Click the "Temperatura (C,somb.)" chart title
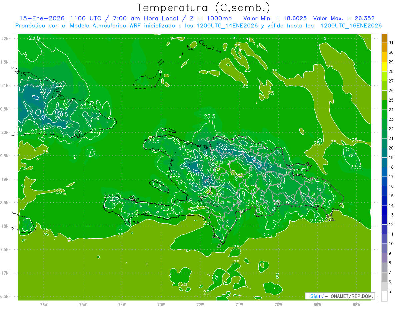This screenshot has height=309, width=400. pyautogui.click(x=204, y=8)
